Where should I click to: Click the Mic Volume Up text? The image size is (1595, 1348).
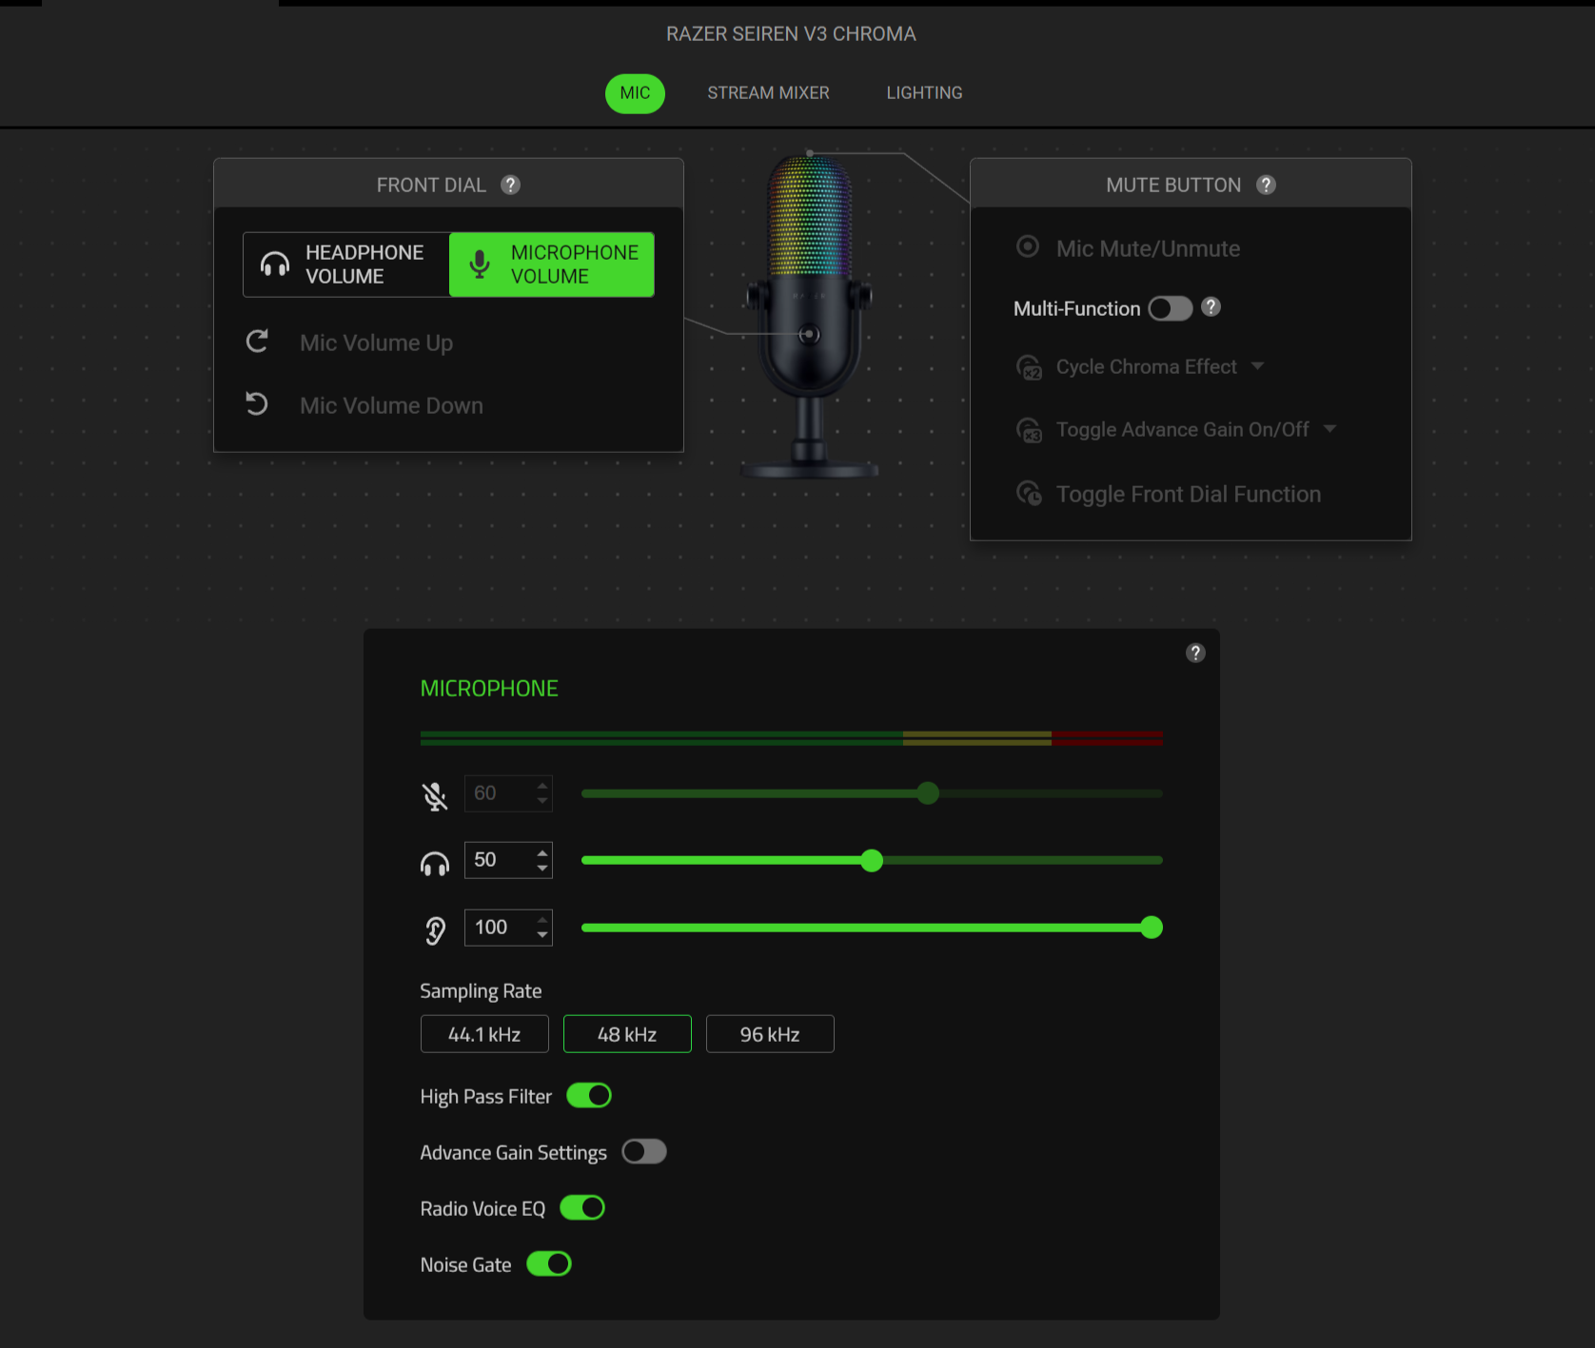(x=376, y=342)
